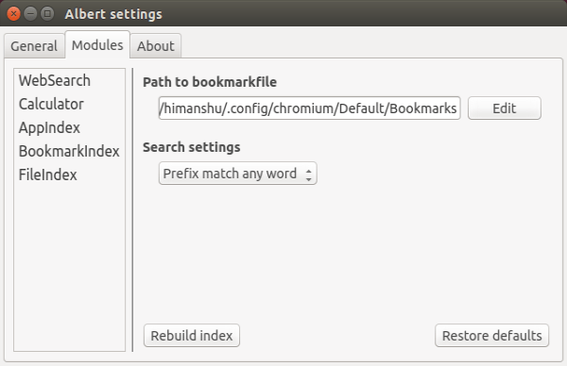567x366 pixels.
Task: Pick AppIndex from the module list
Action: pos(49,127)
